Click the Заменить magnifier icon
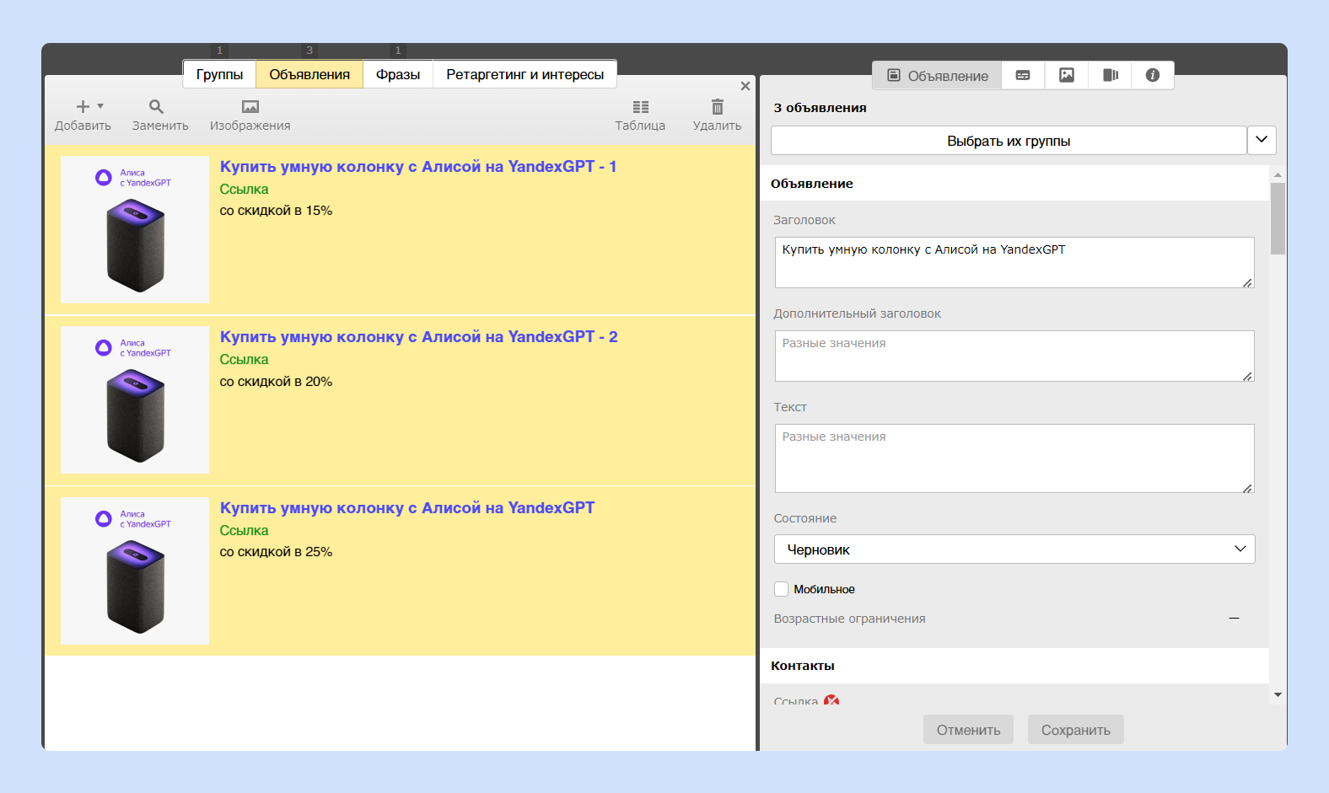Screen dimensions: 1329x793 [156, 107]
